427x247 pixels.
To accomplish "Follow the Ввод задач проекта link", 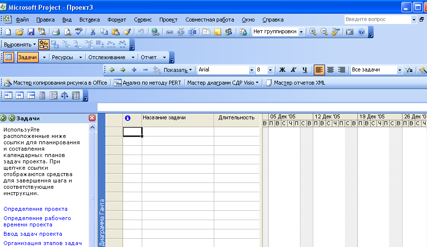I will coord(33,234).
